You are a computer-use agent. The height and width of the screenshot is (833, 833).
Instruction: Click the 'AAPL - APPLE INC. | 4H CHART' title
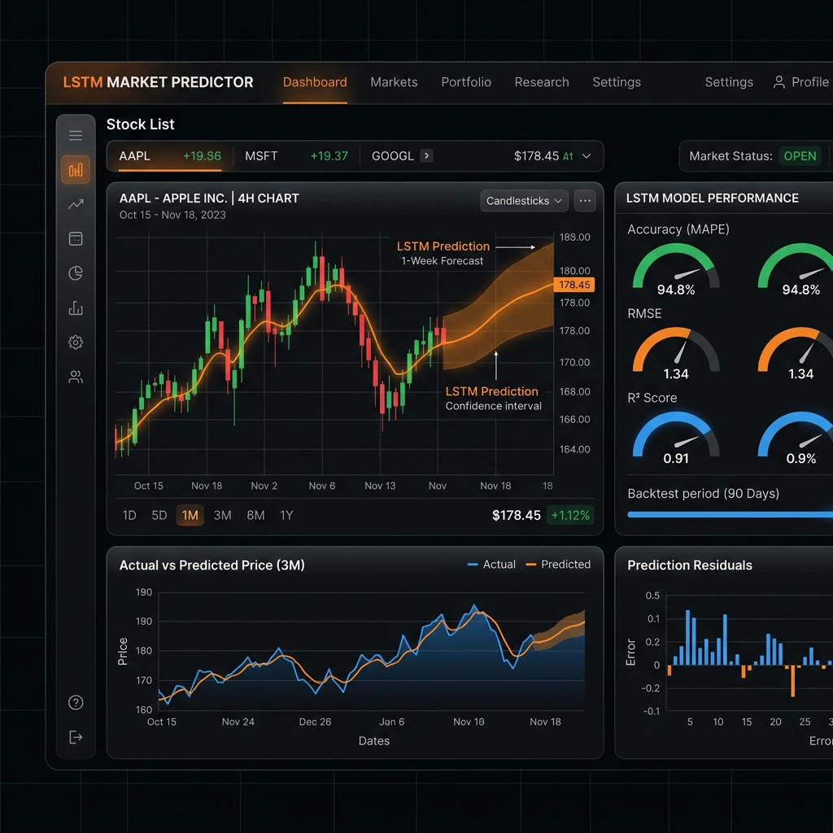click(x=209, y=198)
